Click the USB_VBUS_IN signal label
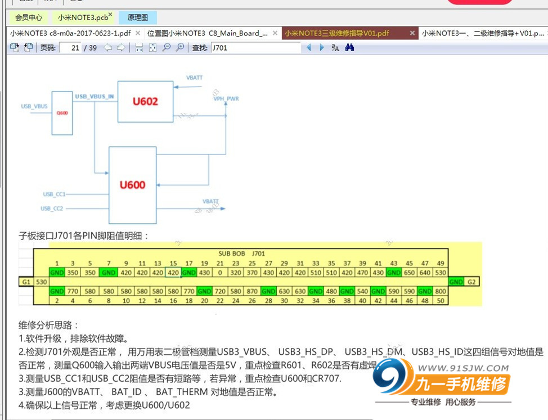This screenshot has height=420, width=548. 95,96
